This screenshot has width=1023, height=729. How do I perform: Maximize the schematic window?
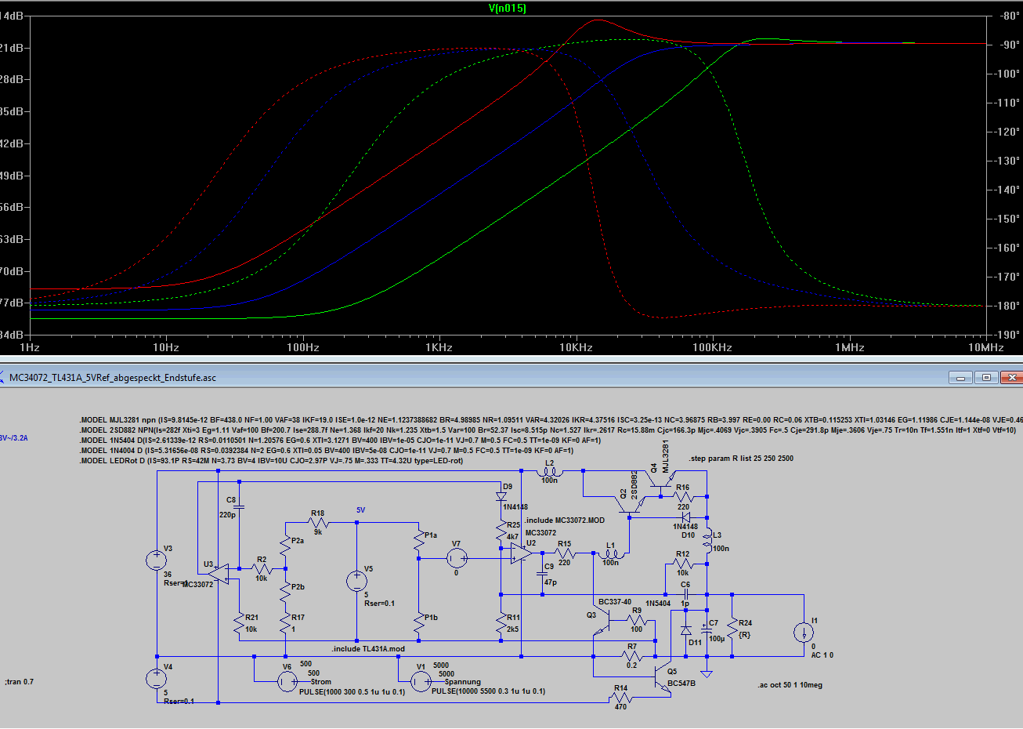point(986,377)
